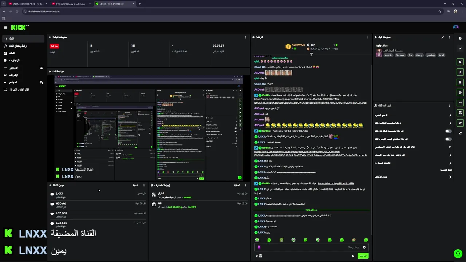
Task: Toggle the broadcast signal widget icon in right rail
Action: [x=460, y=103]
